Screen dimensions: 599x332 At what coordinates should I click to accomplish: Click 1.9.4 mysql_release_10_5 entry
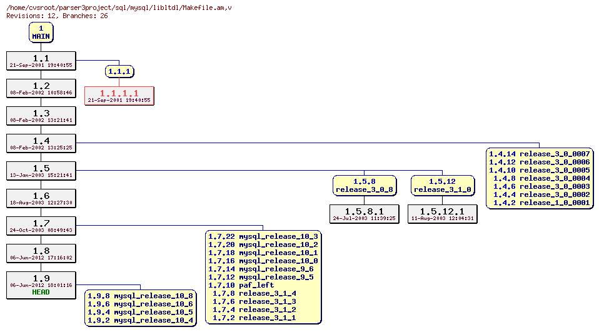pyautogui.click(x=141, y=312)
